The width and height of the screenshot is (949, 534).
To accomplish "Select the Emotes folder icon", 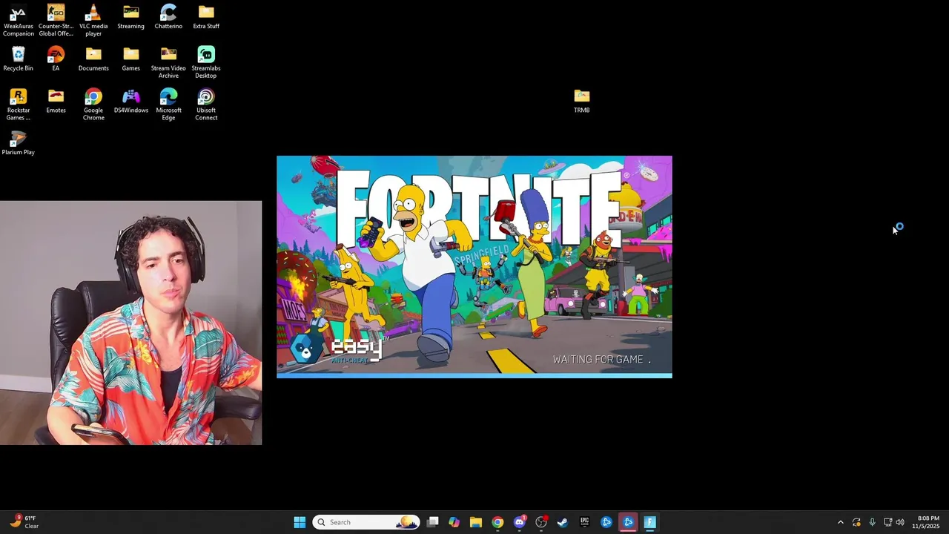I will click(x=56, y=102).
